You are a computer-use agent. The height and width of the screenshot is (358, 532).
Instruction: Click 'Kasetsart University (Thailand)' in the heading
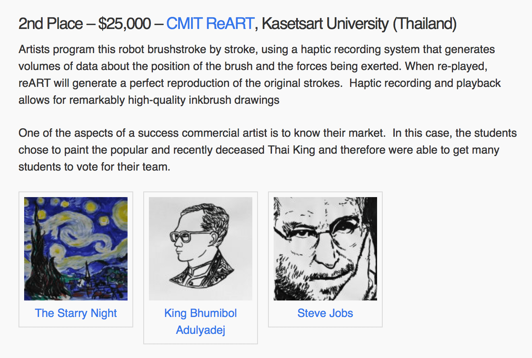click(359, 24)
